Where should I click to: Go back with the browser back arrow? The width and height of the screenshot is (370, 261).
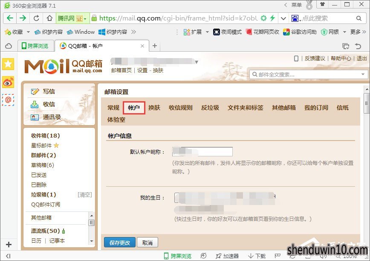click(x=10, y=18)
